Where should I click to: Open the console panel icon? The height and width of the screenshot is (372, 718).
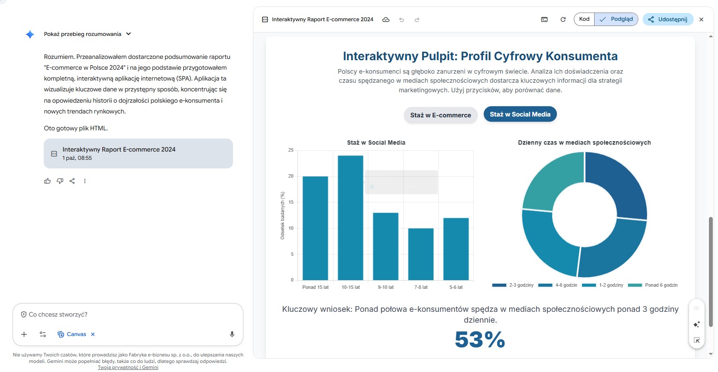coord(544,19)
